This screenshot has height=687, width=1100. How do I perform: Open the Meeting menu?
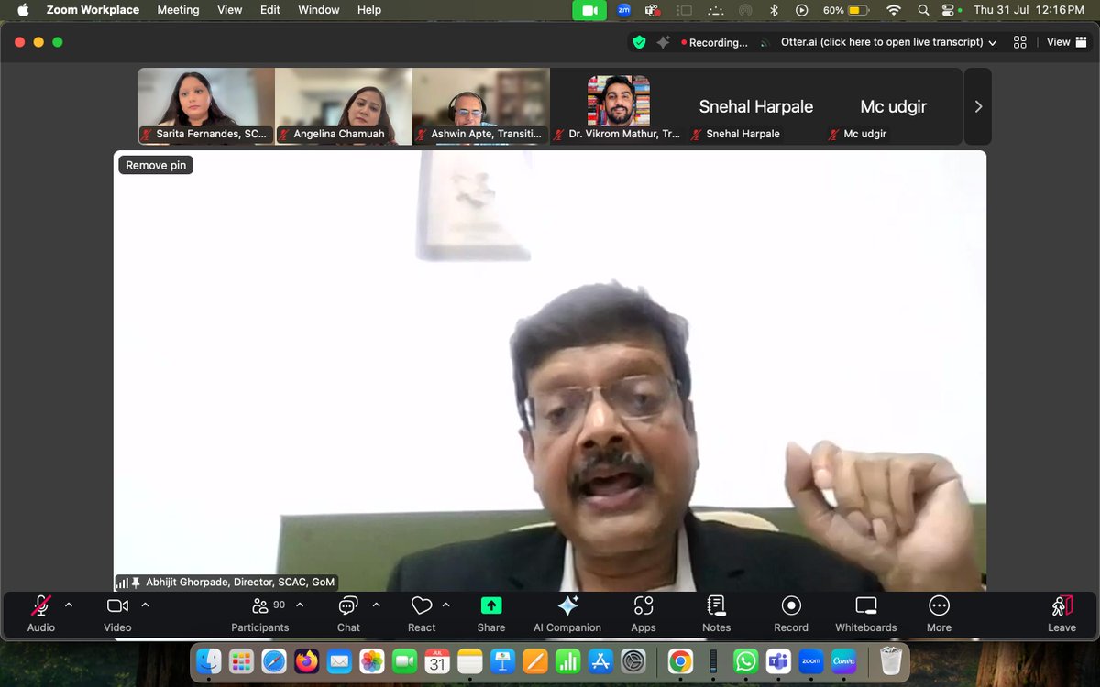(x=178, y=10)
